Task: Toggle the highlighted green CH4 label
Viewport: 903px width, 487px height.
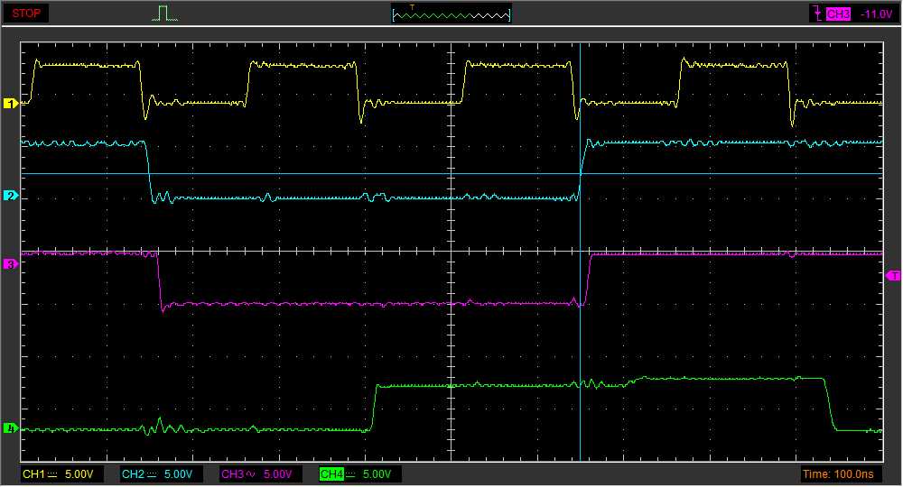Action: 330,474
